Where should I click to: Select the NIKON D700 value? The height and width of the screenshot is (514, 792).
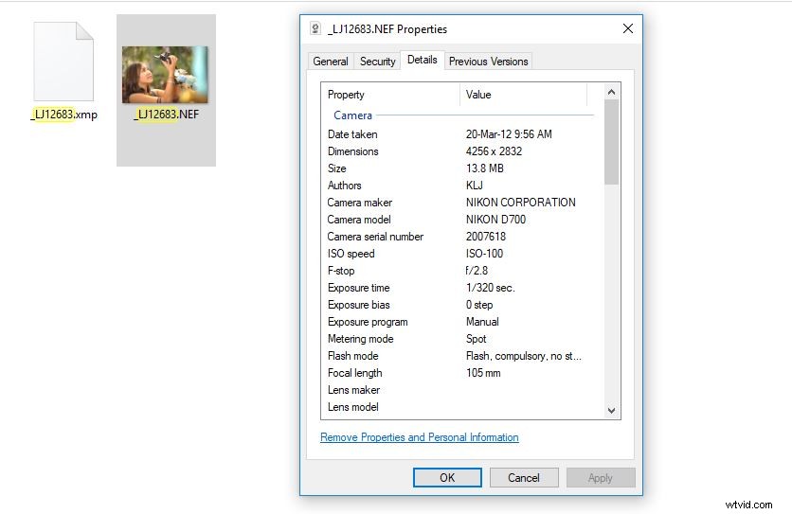(495, 220)
